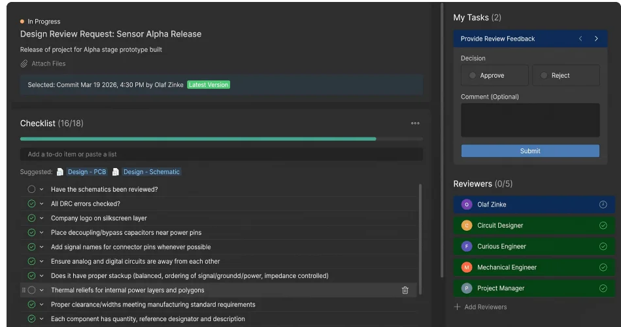Viewport: 621px width, 327px height.
Task: Click Mechanical Engineer's avatar
Action: [467, 267]
